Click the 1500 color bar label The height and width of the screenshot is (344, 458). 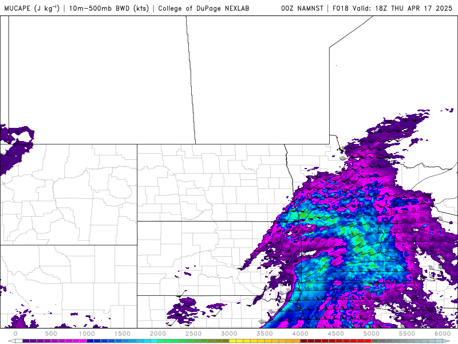[122, 334]
